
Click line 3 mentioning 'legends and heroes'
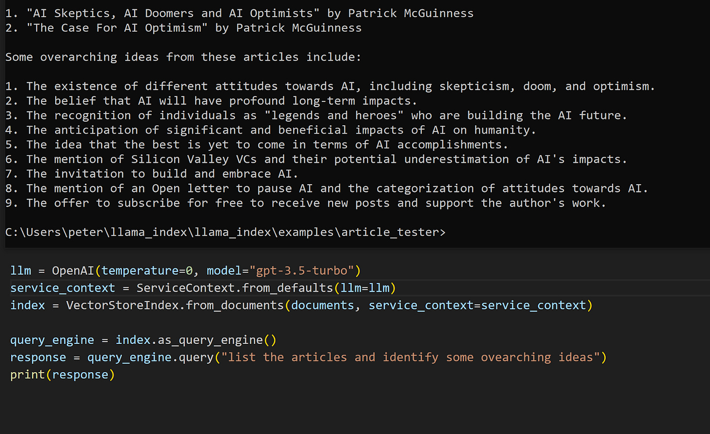316,115
